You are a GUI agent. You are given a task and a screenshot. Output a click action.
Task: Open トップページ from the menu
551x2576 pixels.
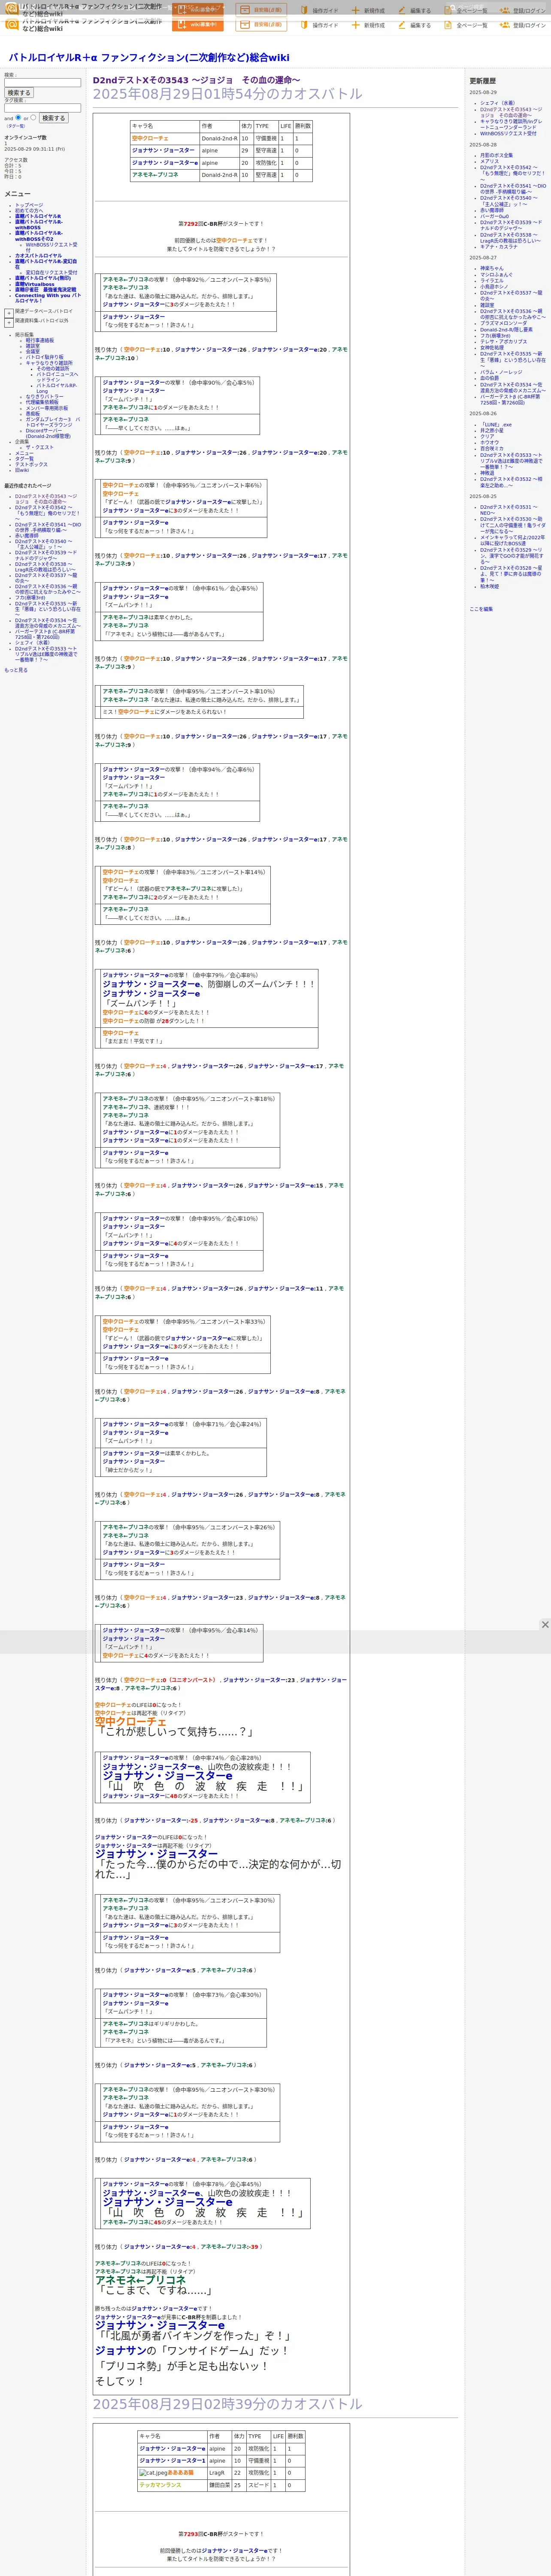[x=29, y=205]
